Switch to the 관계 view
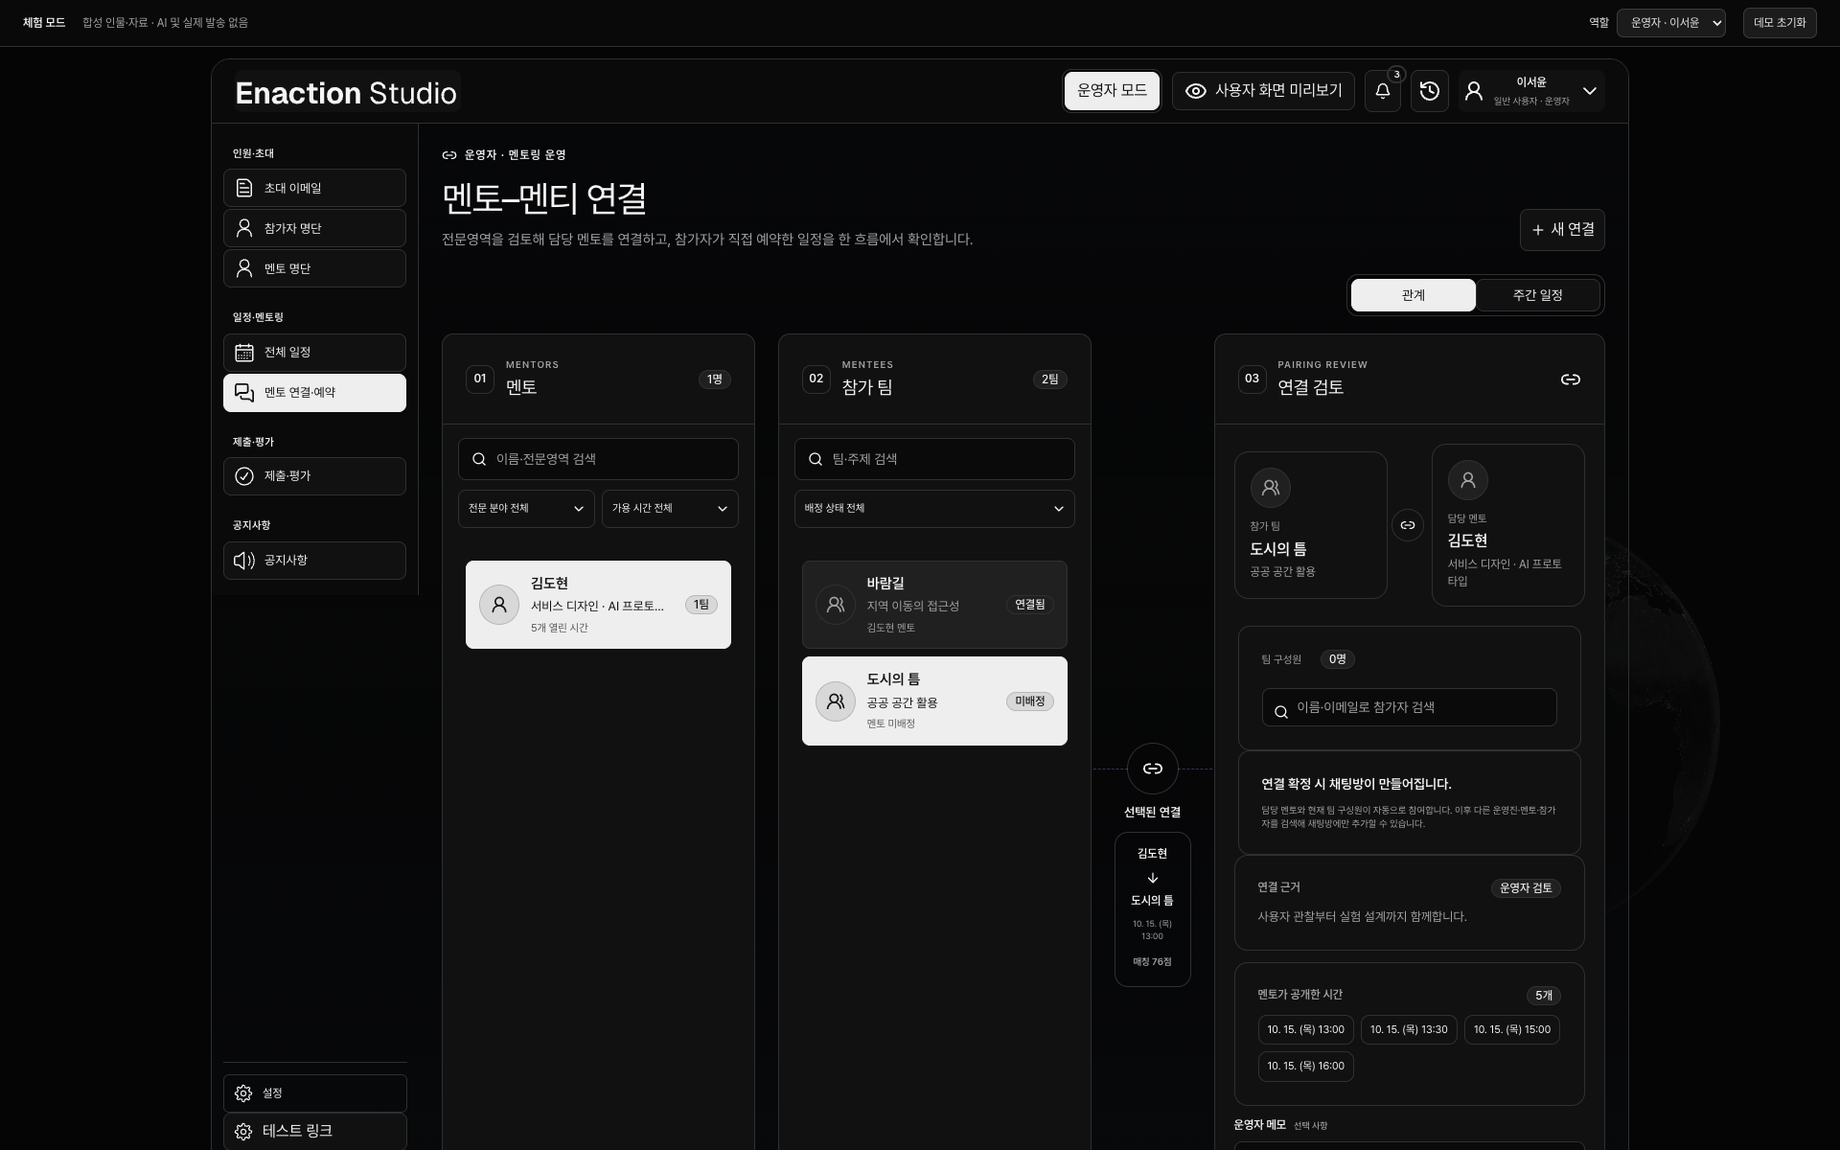 1413,295
